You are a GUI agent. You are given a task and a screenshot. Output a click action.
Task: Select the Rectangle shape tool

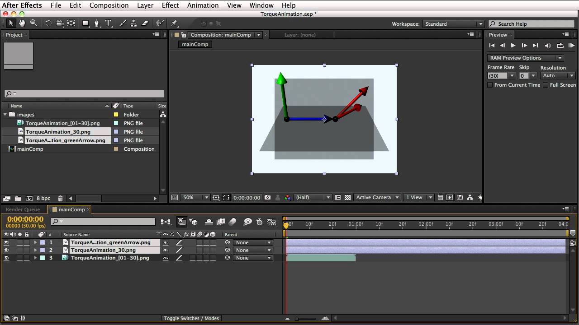pyautogui.click(x=85, y=23)
